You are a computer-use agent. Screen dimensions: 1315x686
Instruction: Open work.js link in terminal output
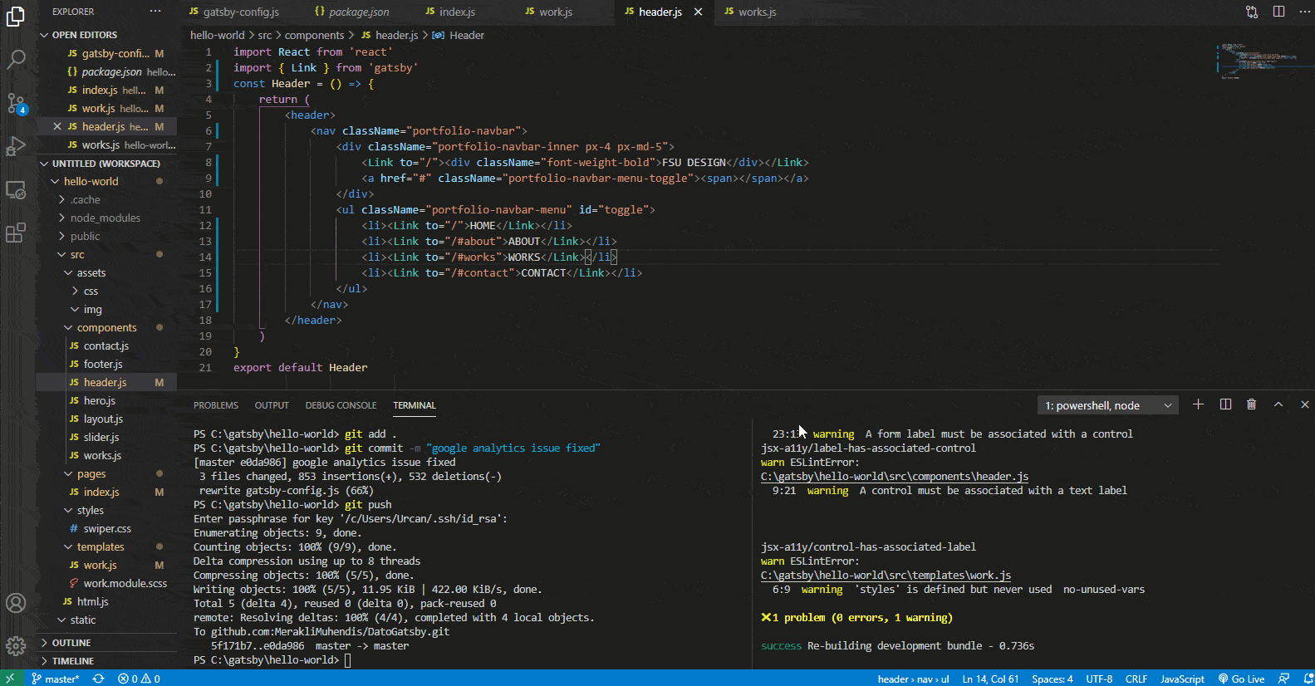(x=886, y=576)
